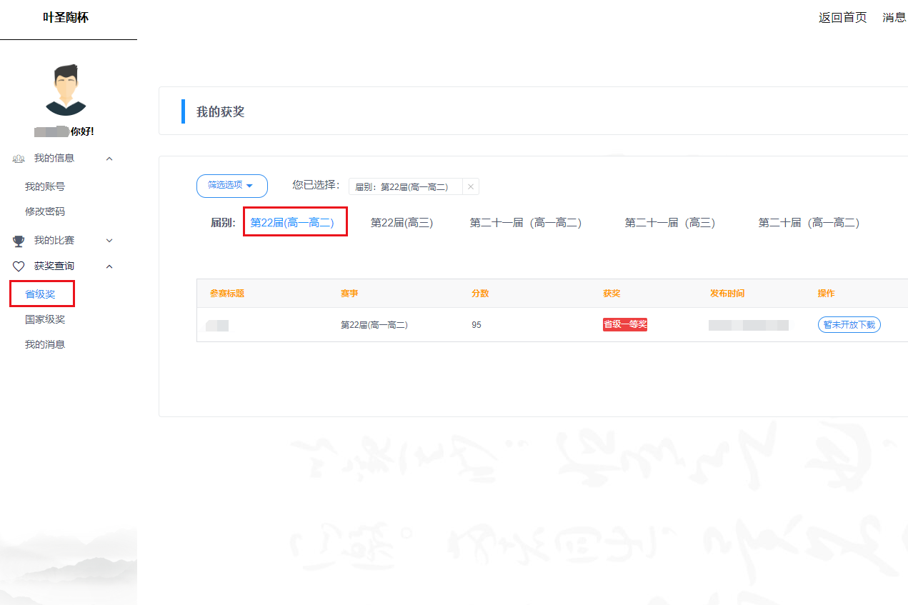This screenshot has height=605, width=908.
Task: Go to 修改密码 page
Action: click(x=45, y=211)
